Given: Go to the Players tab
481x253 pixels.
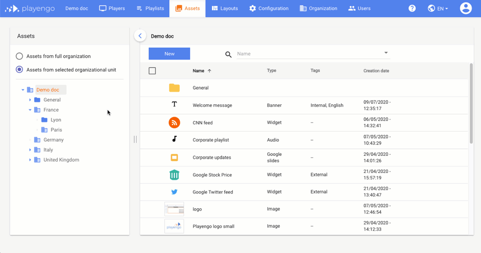Looking at the screenshot, I should click(x=112, y=8).
